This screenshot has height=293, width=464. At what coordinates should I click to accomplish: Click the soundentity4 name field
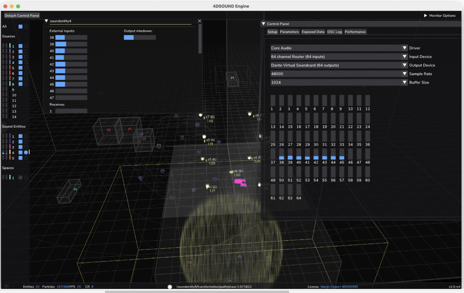coord(120,21)
